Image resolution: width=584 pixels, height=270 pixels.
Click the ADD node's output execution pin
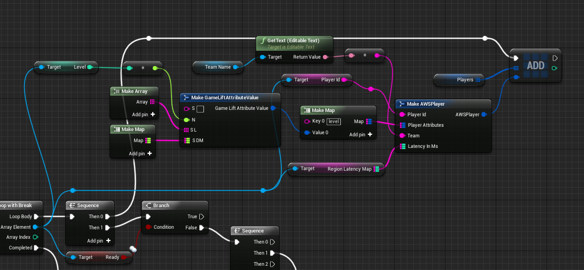(554, 58)
